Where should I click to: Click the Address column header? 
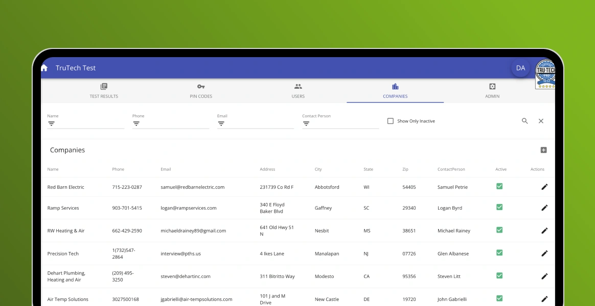267,169
